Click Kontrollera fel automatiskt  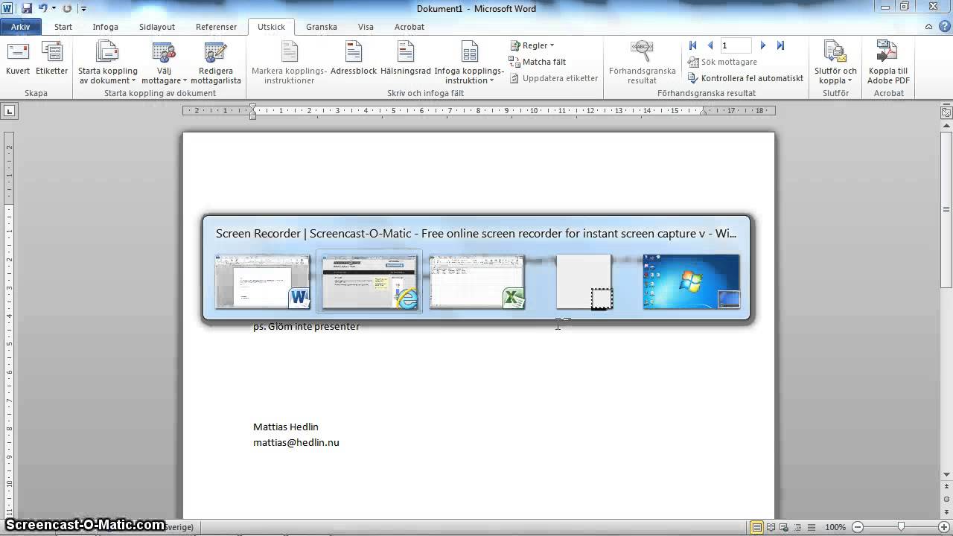745,78
